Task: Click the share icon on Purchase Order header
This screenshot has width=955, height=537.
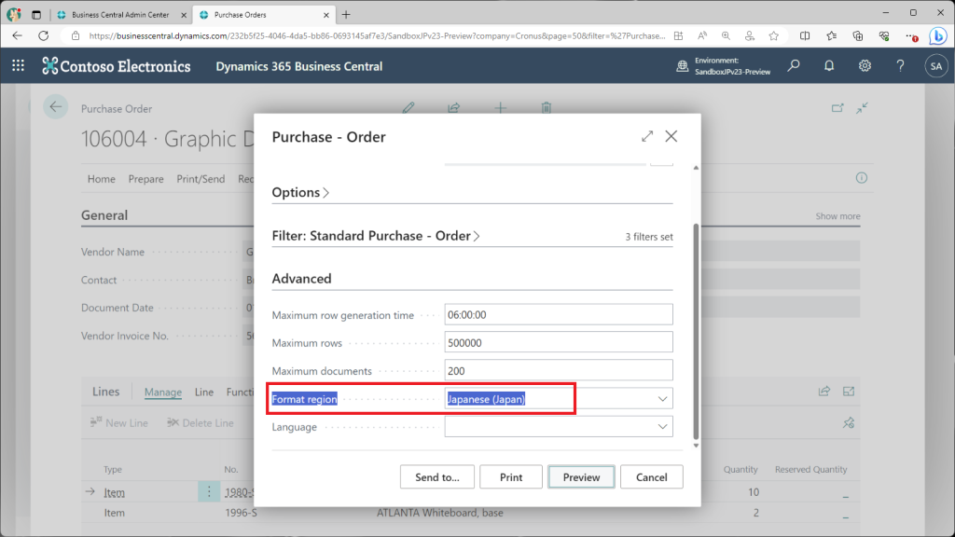Action: (454, 108)
